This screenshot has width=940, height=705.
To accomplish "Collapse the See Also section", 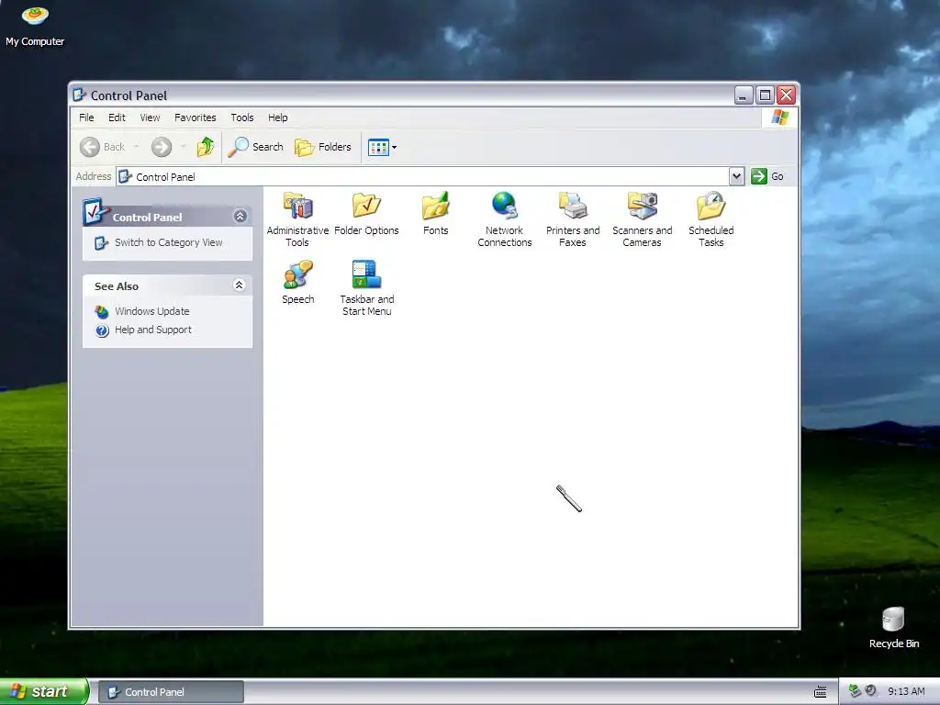I will (240, 285).
